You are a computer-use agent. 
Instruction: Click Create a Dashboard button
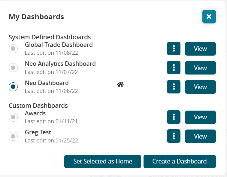click(180, 161)
